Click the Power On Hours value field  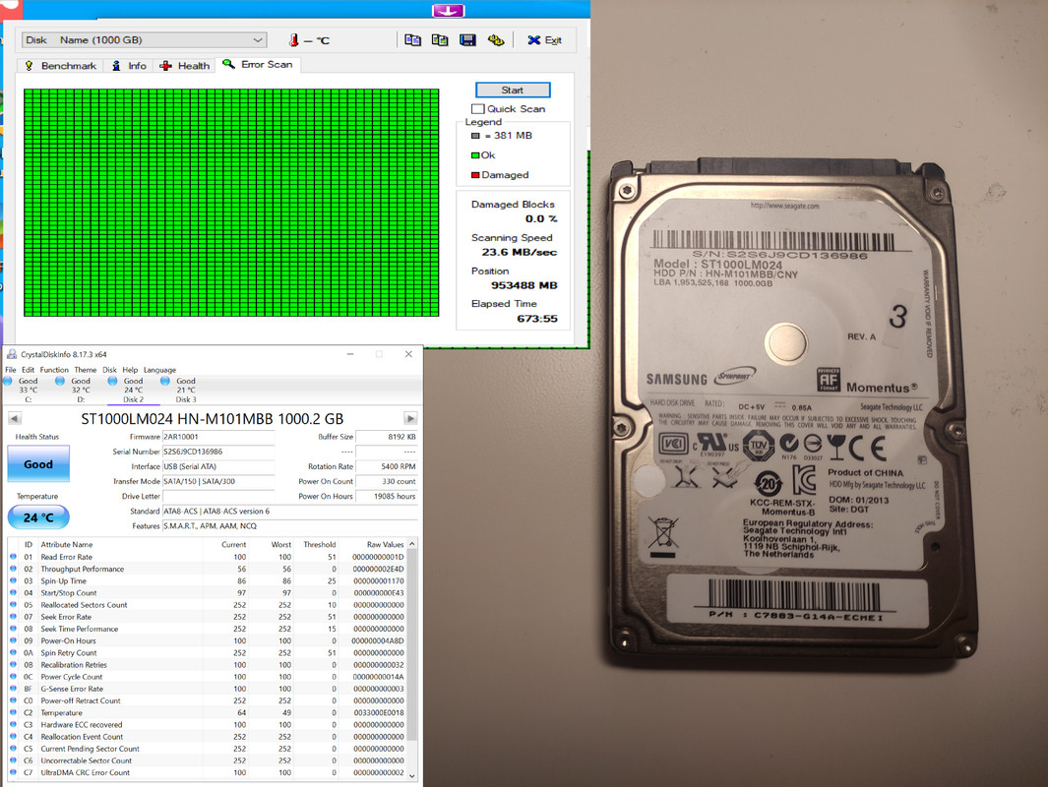[387, 497]
